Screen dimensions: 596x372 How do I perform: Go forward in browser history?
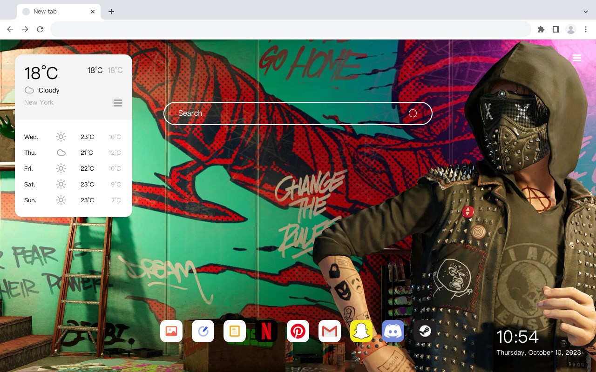coord(25,29)
